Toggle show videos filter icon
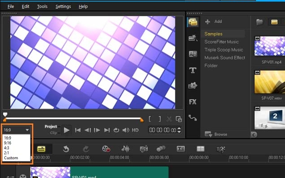The image size is (285, 178). 274,22
